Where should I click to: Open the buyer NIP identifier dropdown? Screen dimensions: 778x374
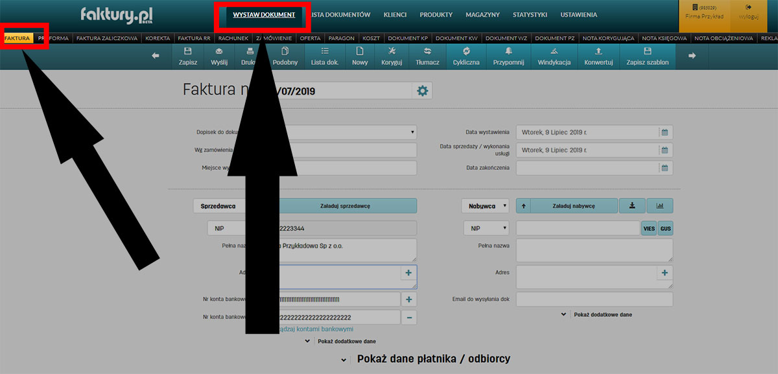486,228
